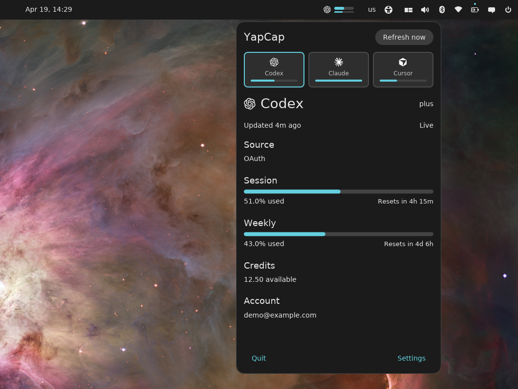This screenshot has height=389, width=518.
Task: Click the battery charging icon
Action: [x=475, y=9]
